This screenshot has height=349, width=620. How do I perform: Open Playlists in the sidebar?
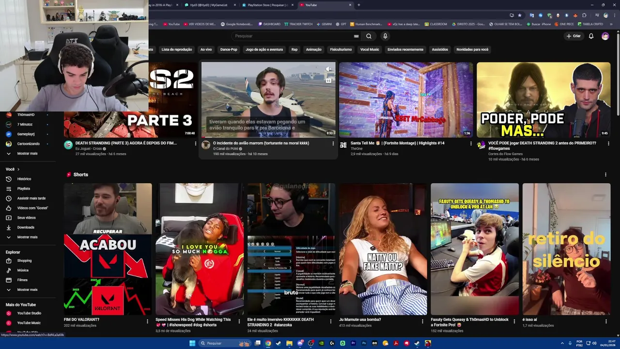[x=24, y=189]
